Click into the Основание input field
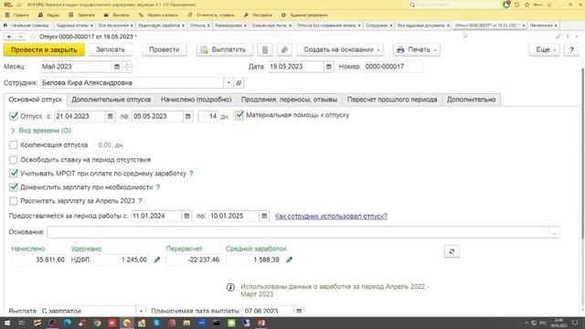 click(298, 232)
